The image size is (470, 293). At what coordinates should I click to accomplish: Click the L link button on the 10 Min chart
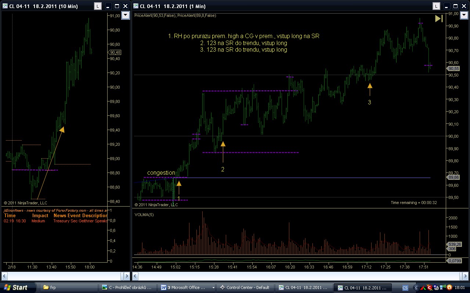coord(98,6)
